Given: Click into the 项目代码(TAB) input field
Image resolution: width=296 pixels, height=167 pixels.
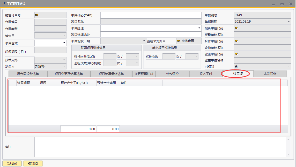Looking at the screenshot, I should pos(151,15).
